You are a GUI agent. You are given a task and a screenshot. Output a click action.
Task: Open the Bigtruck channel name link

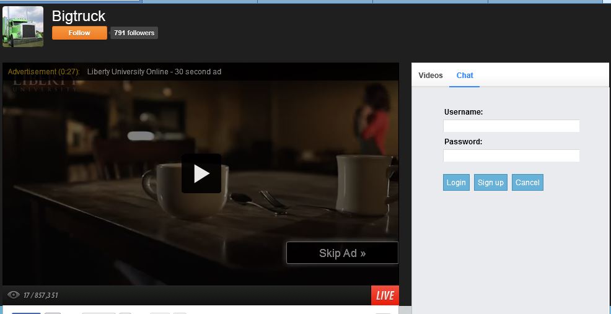(79, 16)
